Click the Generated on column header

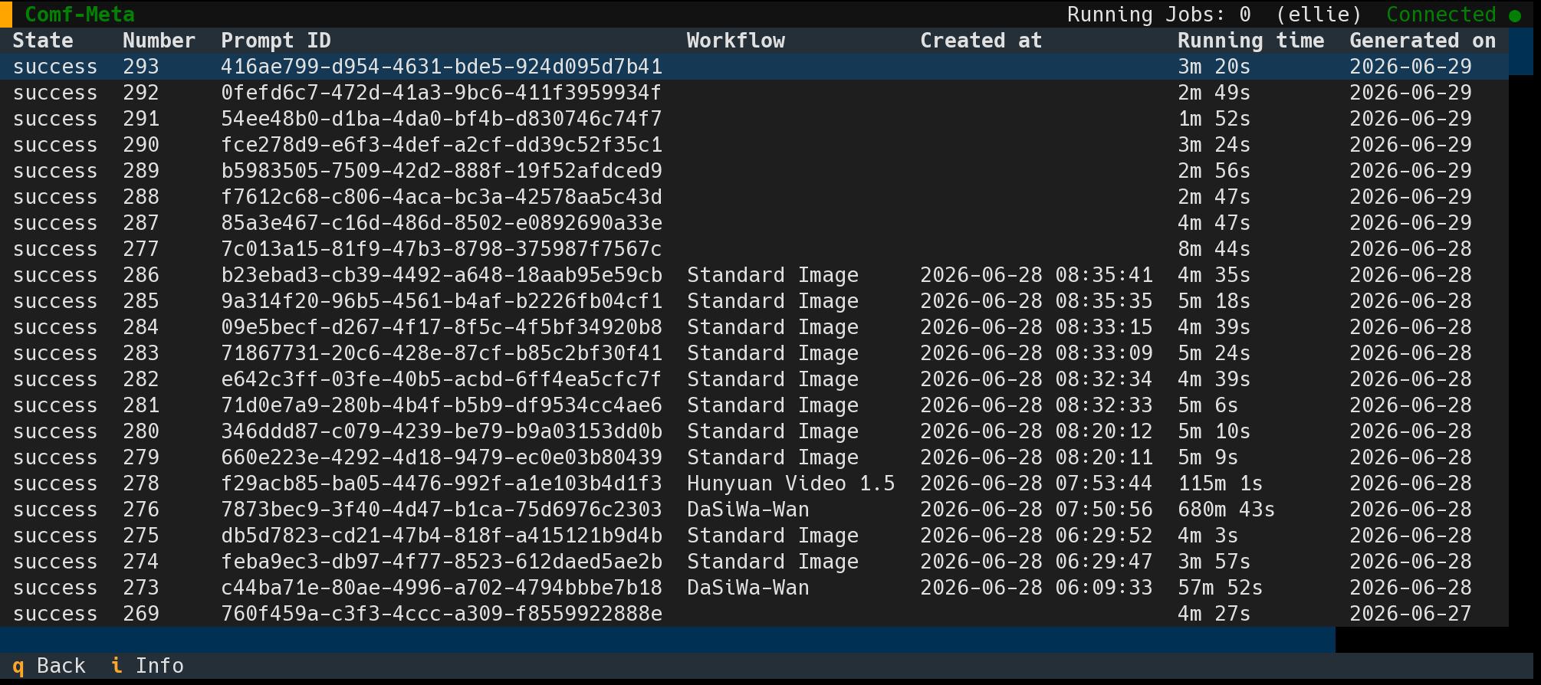(x=1423, y=41)
